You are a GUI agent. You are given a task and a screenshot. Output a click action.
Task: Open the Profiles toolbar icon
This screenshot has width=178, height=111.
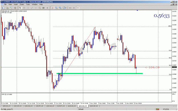tap(7, 8)
